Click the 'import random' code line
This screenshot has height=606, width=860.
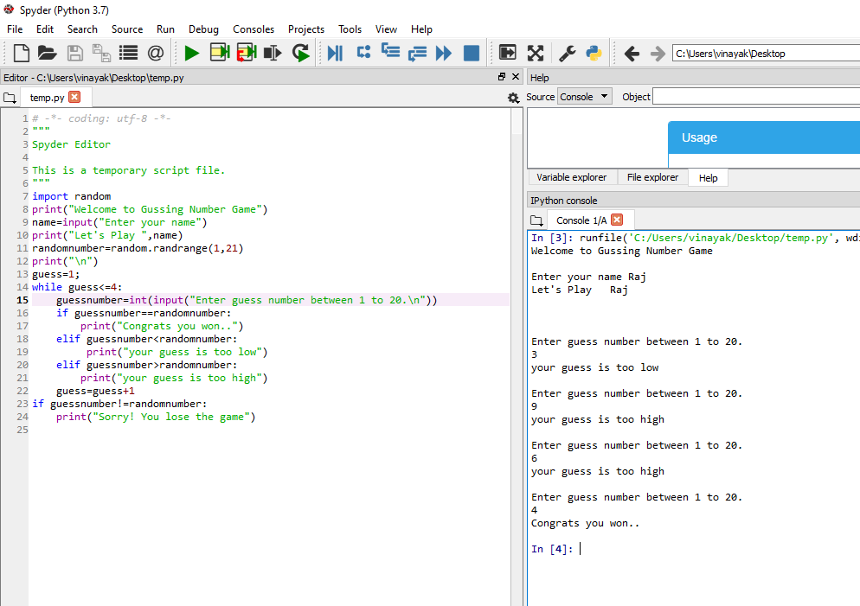71,196
